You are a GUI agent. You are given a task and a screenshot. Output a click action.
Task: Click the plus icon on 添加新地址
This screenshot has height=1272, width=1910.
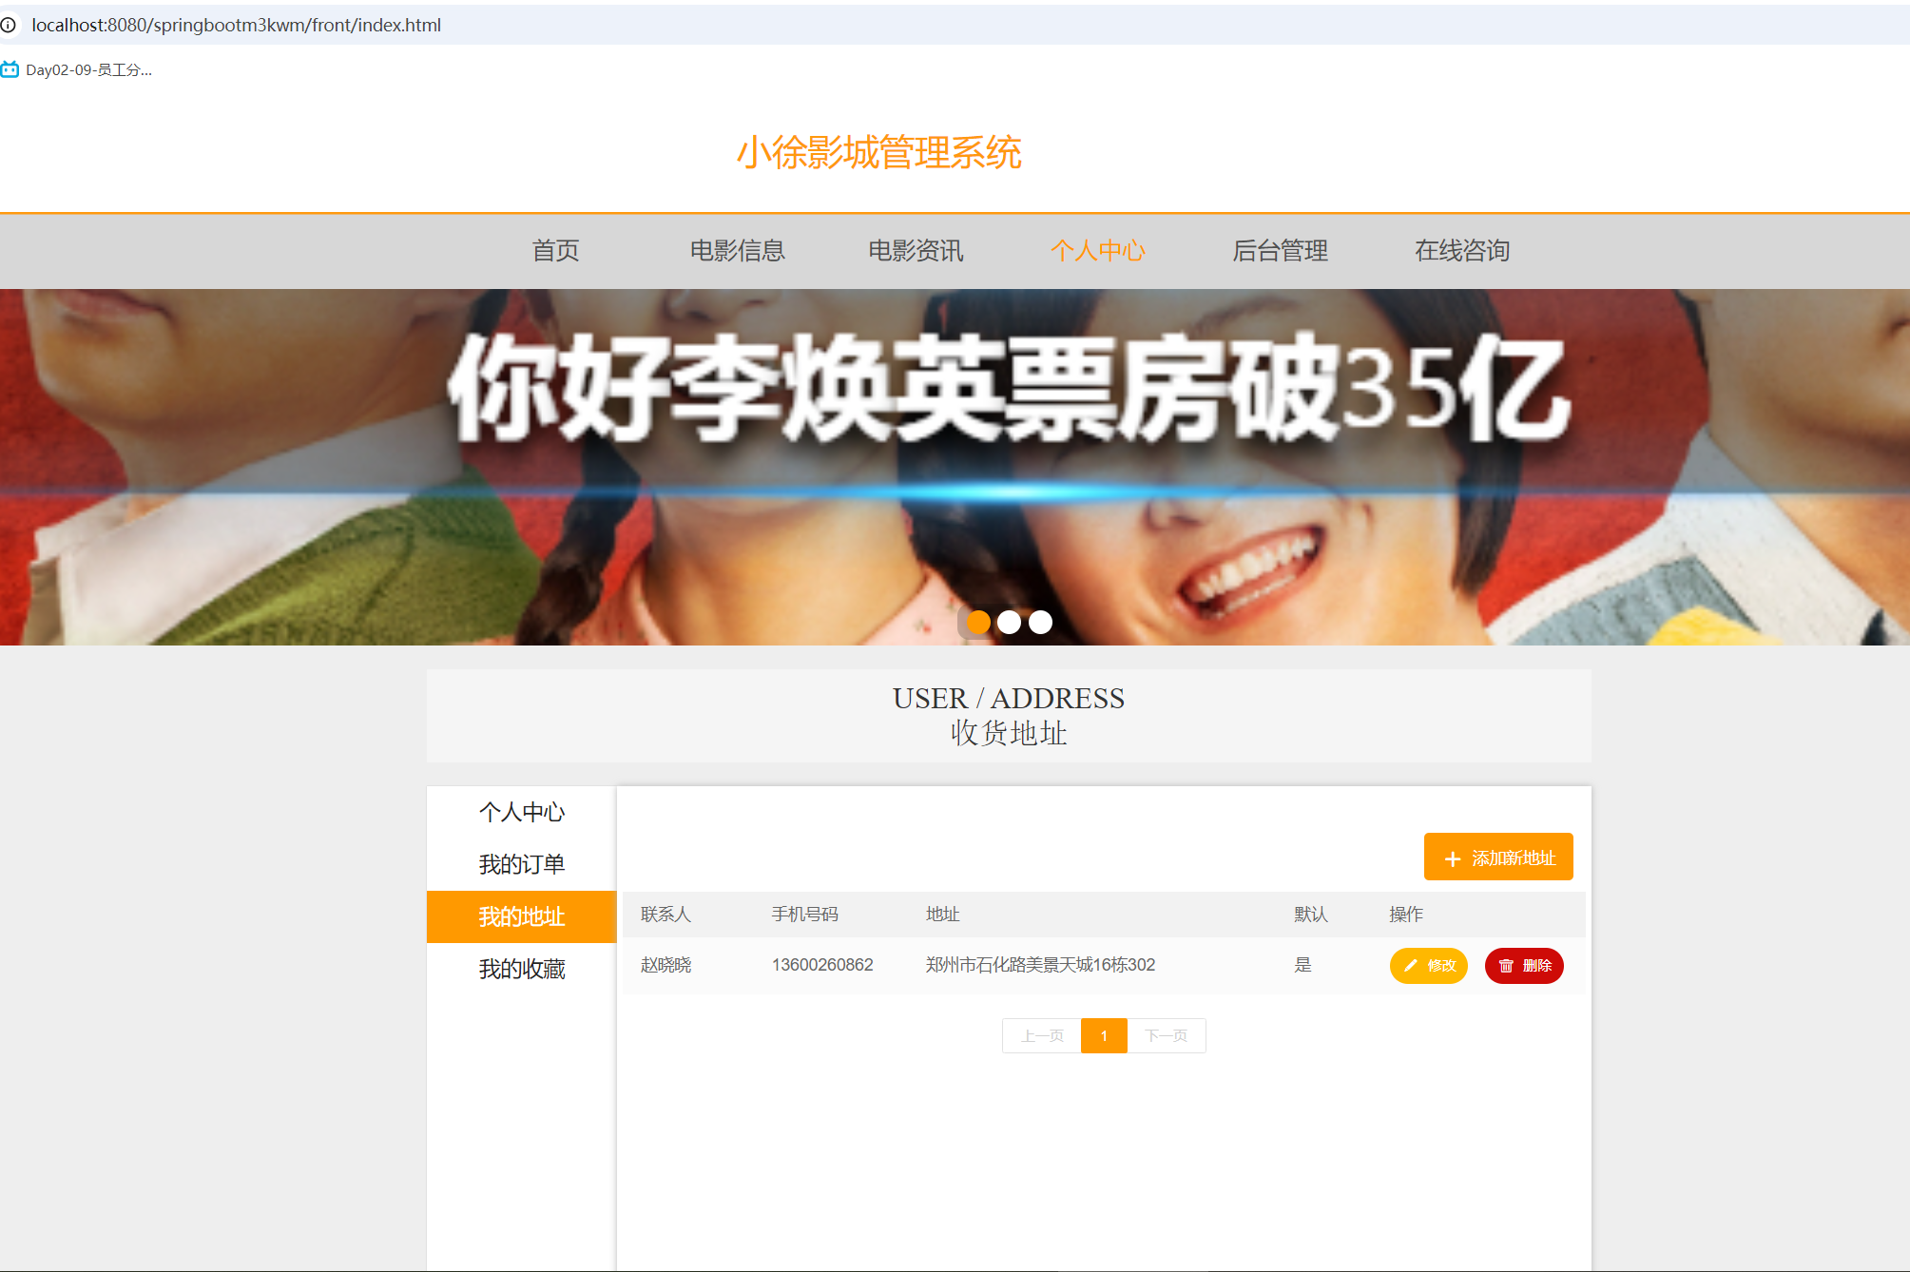[1452, 858]
